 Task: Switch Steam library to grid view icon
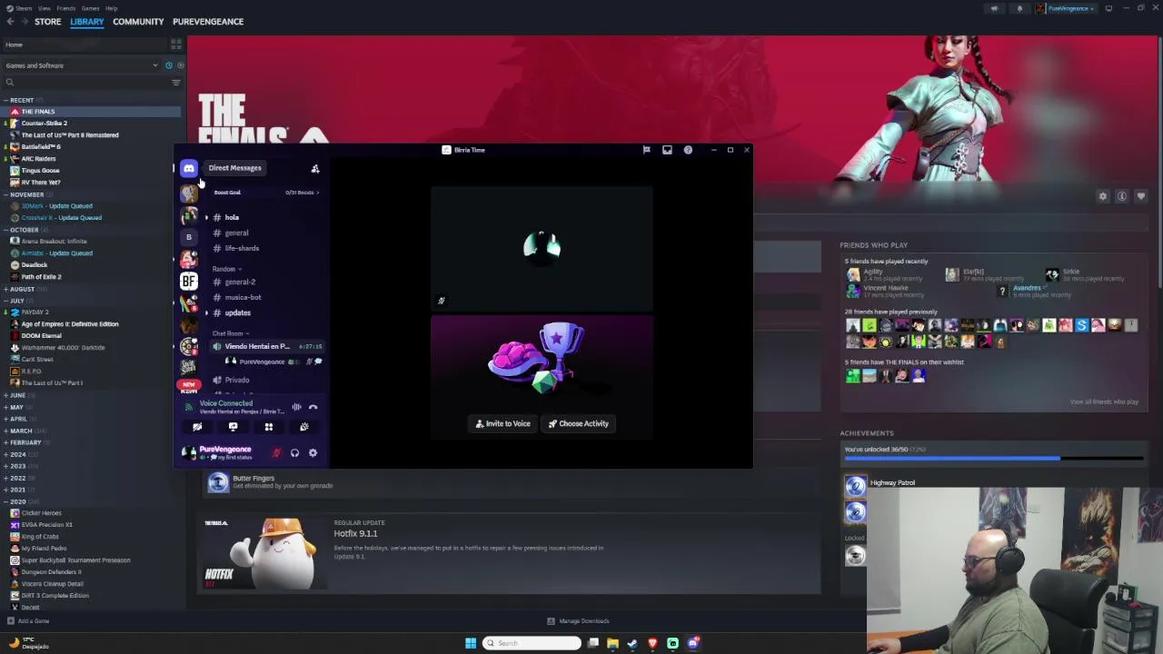click(x=176, y=45)
